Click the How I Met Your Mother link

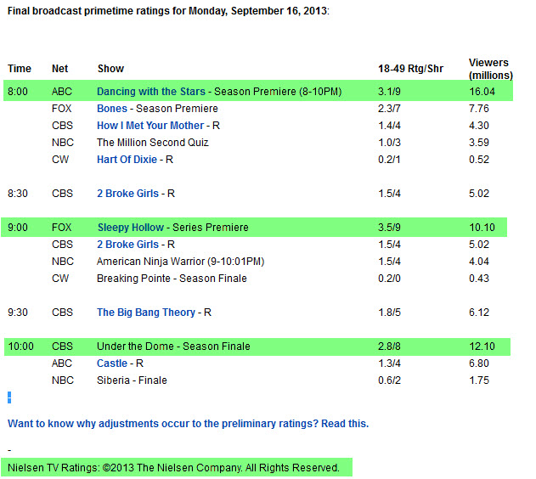point(150,126)
